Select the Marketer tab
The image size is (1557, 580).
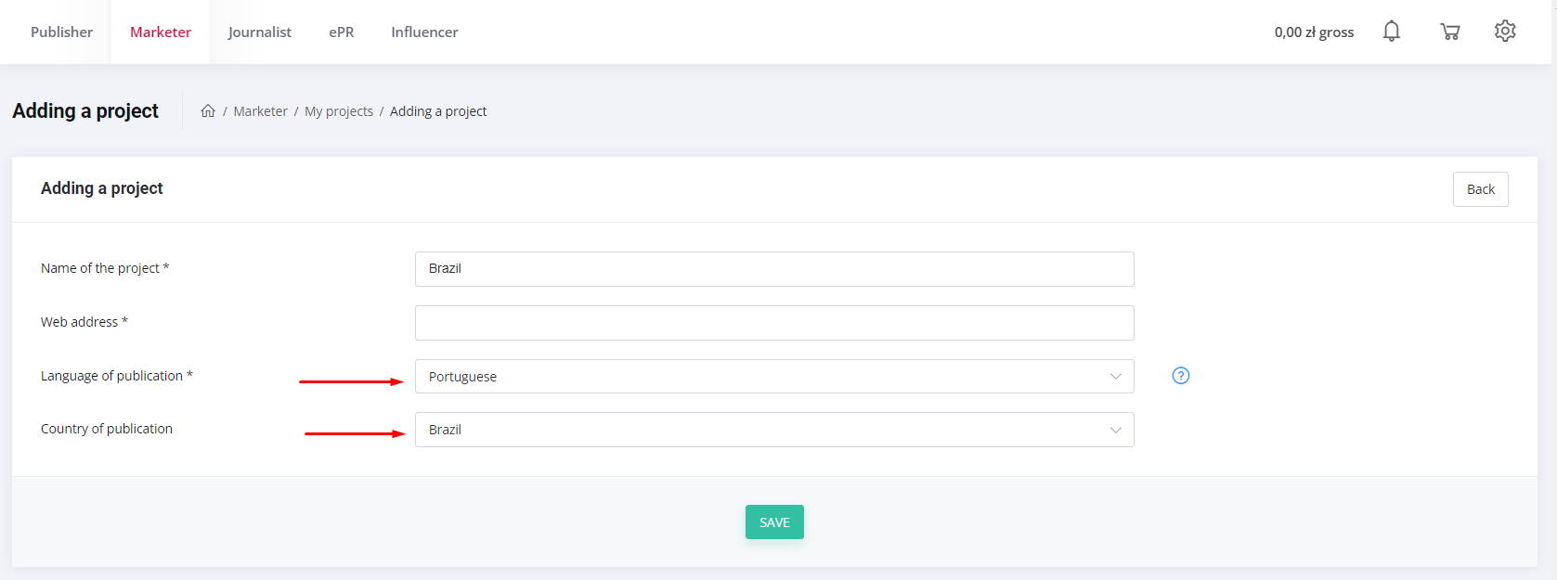(161, 32)
